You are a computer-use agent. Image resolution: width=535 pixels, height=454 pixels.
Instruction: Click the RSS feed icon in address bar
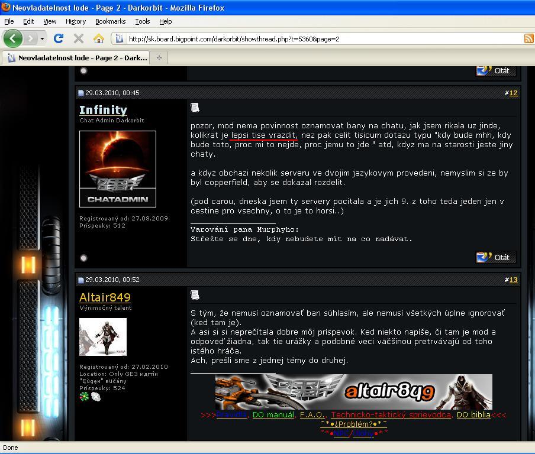(528, 38)
